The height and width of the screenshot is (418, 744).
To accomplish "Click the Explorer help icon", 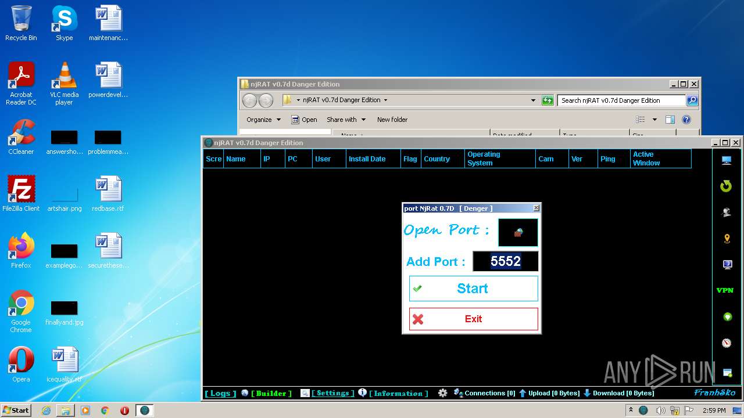I will tap(686, 120).
